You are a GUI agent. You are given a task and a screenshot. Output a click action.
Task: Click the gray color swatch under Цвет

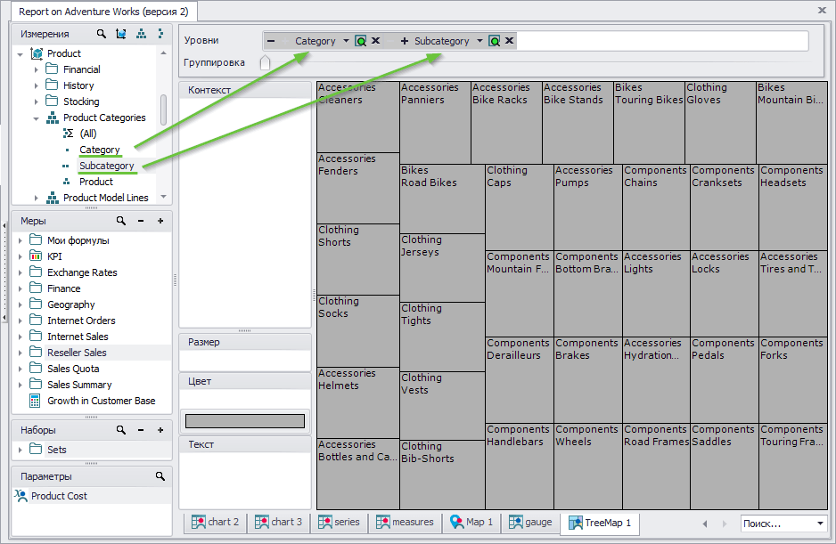tap(245, 421)
